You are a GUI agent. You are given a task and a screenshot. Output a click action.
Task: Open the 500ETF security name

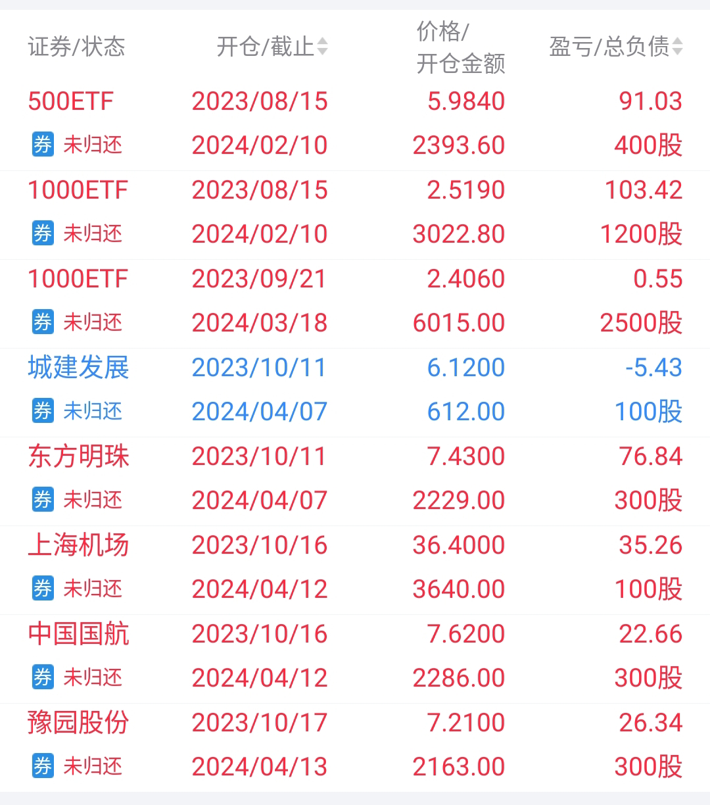click(x=70, y=101)
